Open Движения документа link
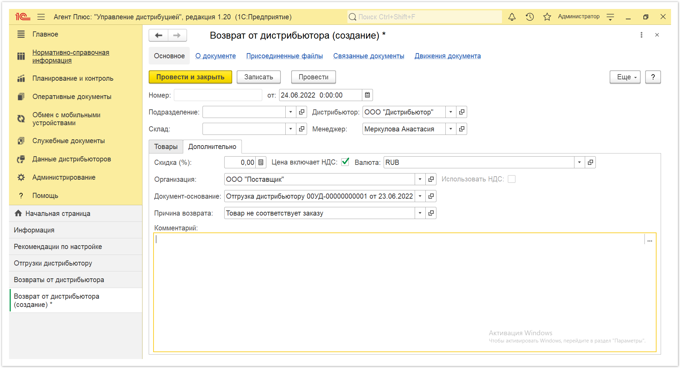Viewport: 680px width, 368px height. 447,56
